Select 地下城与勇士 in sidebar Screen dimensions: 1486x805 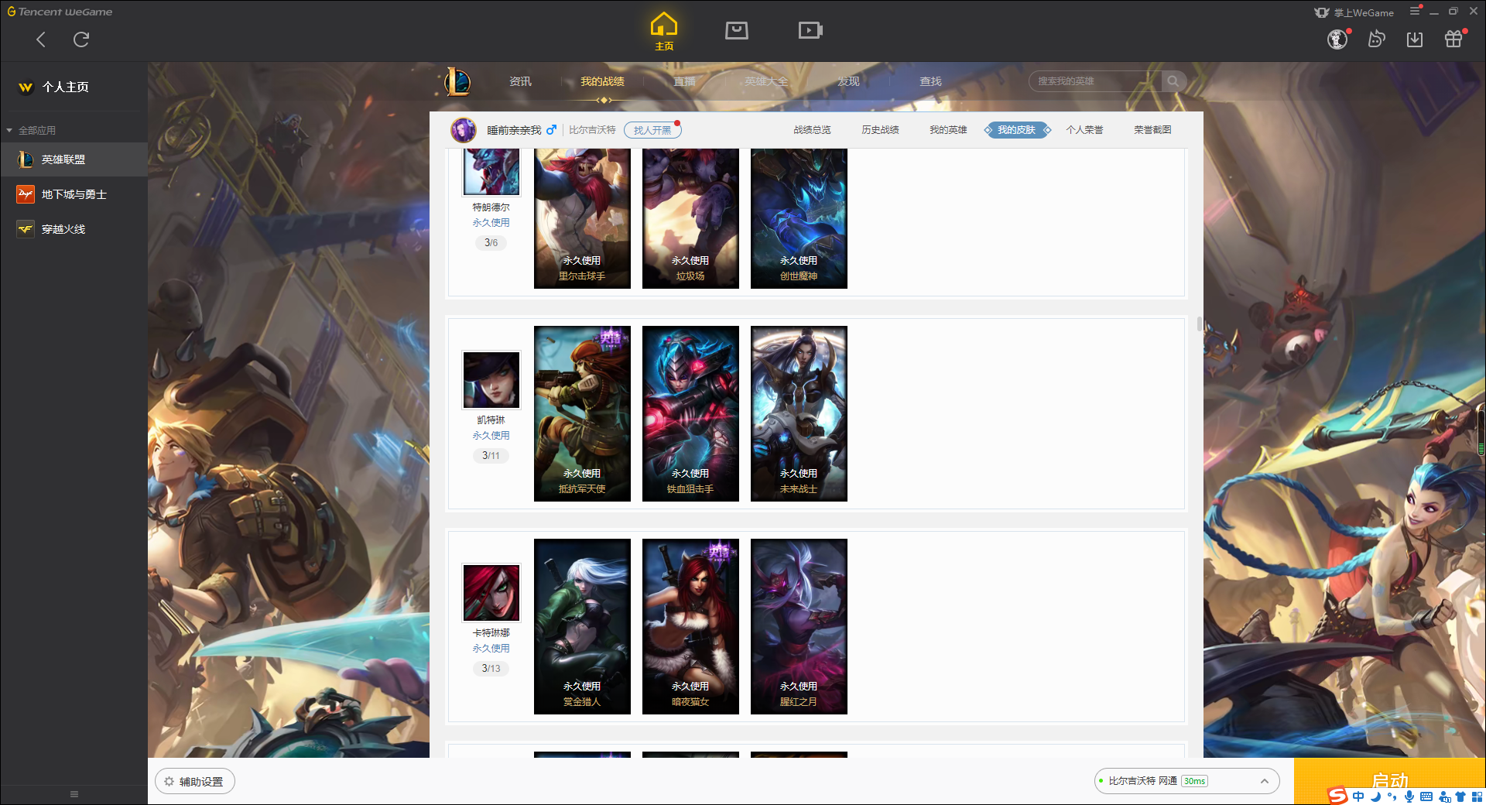(74, 194)
